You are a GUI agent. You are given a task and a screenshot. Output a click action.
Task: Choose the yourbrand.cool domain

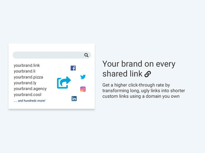(x=28, y=94)
